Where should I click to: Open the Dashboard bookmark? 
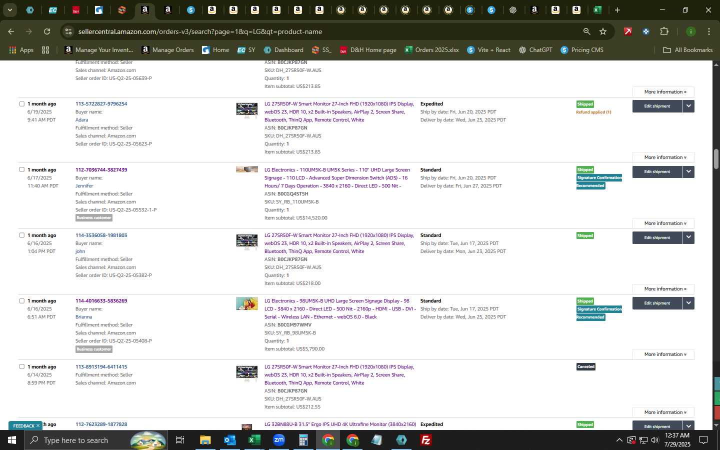283,50
